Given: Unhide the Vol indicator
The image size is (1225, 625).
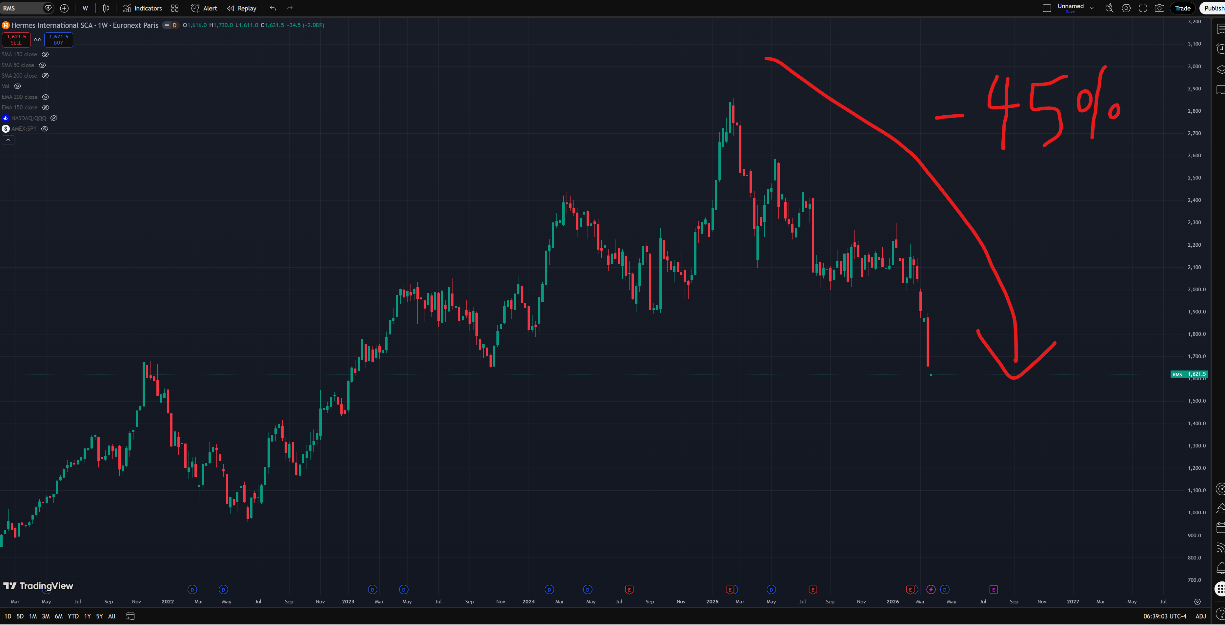Looking at the screenshot, I should coord(18,86).
